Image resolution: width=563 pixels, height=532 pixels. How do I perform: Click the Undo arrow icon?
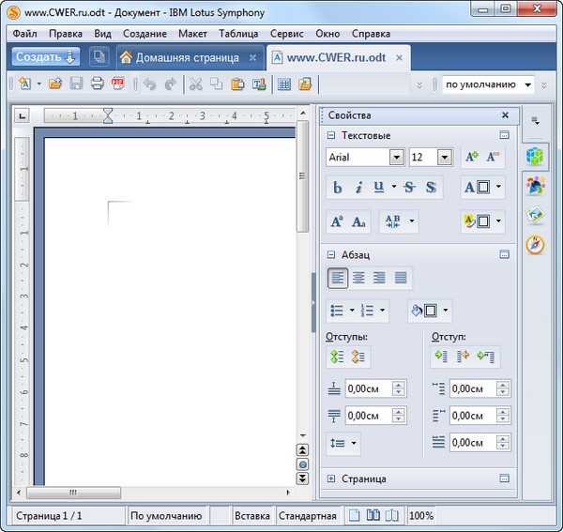(149, 84)
